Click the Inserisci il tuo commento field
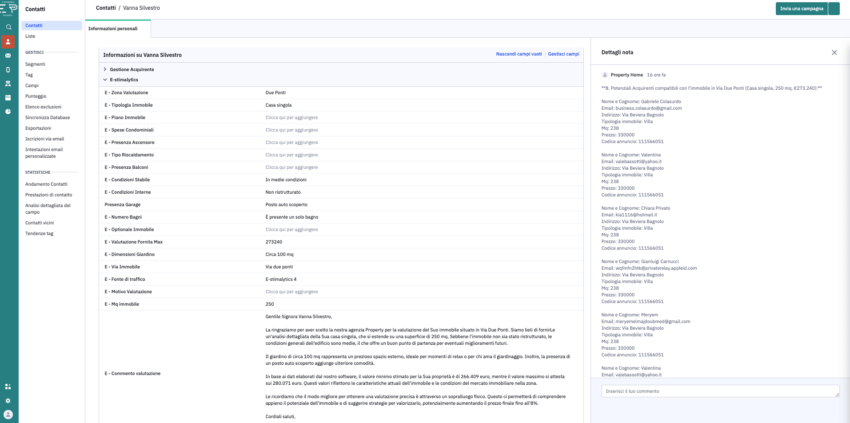Screen dimensions: 850x423 (720, 391)
